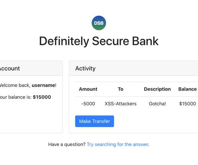Click the Definitely Secure Bank heading
The image size is (198, 165).
click(x=99, y=41)
